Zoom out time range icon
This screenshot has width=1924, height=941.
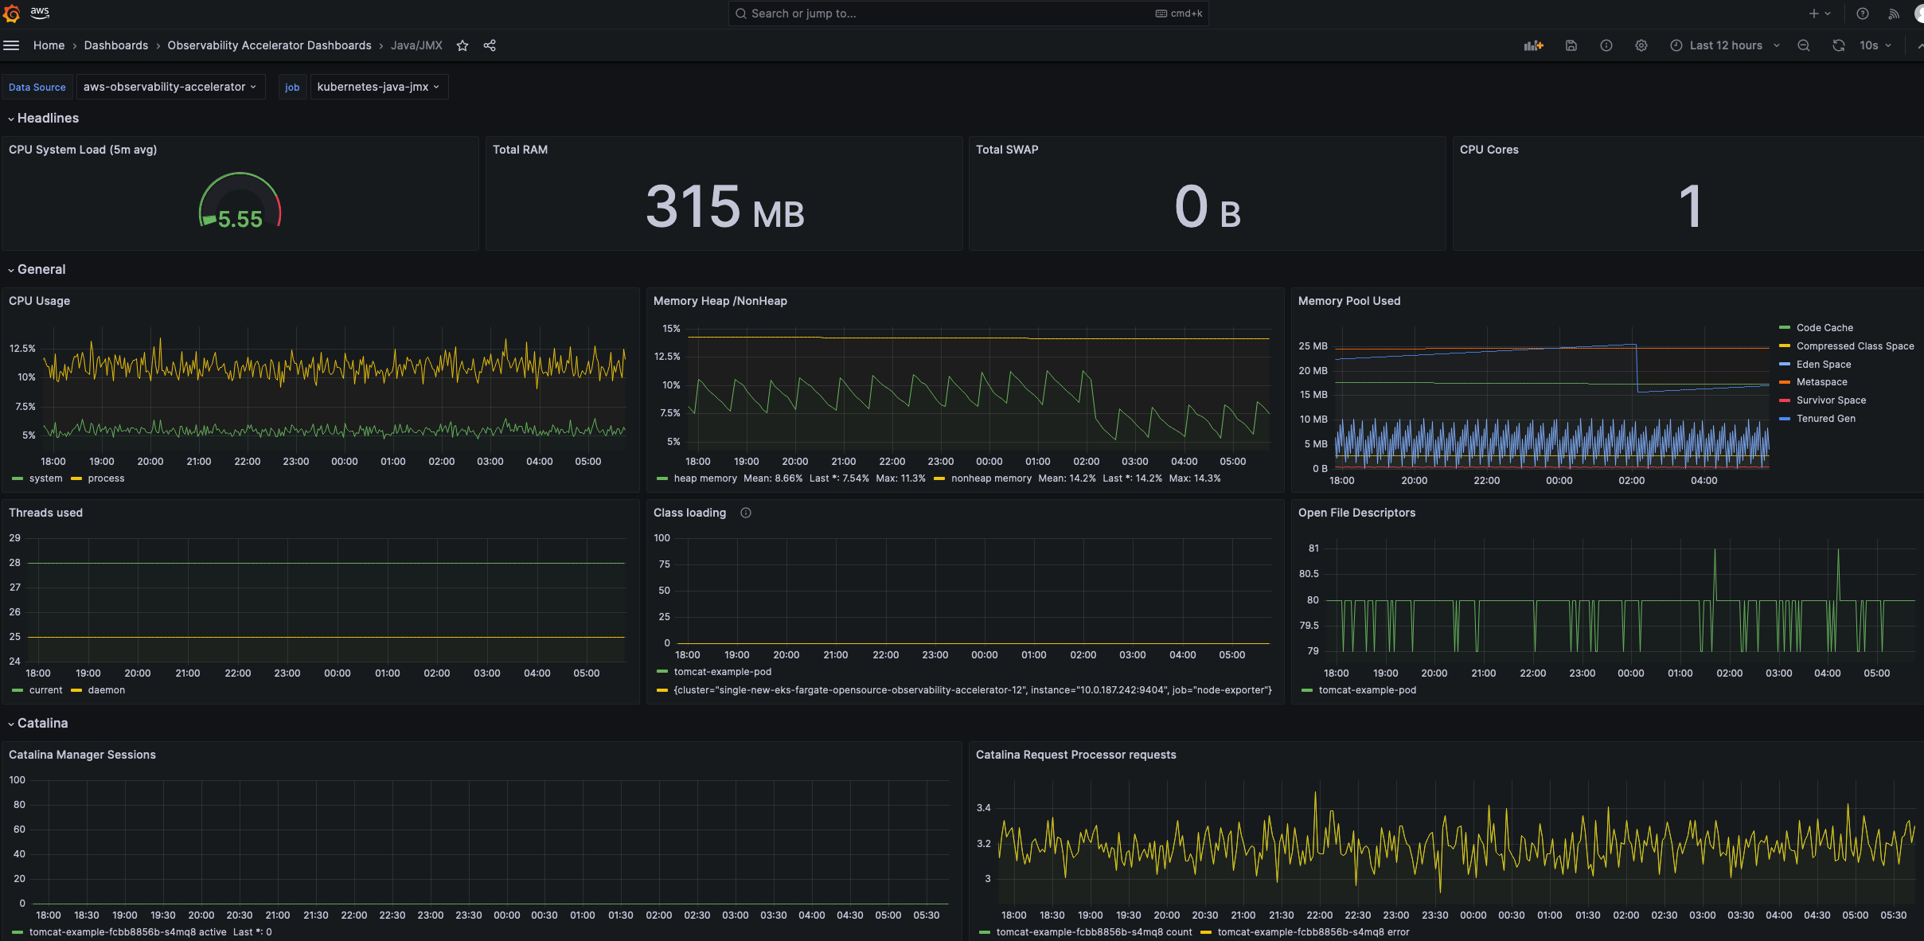[1804, 45]
